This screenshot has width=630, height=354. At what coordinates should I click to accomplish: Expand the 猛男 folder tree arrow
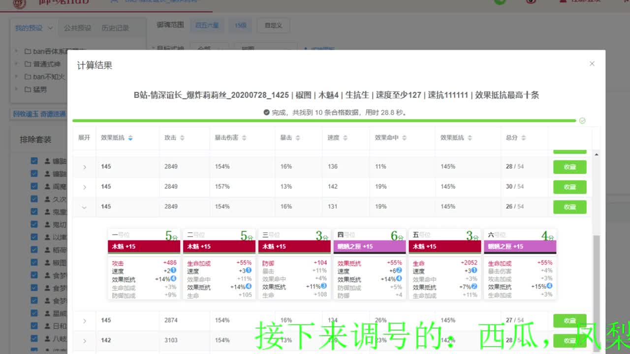pyautogui.click(x=17, y=89)
